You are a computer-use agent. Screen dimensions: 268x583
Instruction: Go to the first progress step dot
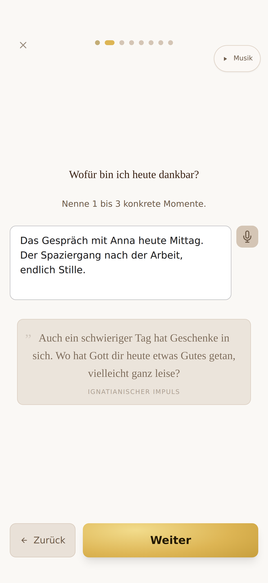click(x=98, y=42)
